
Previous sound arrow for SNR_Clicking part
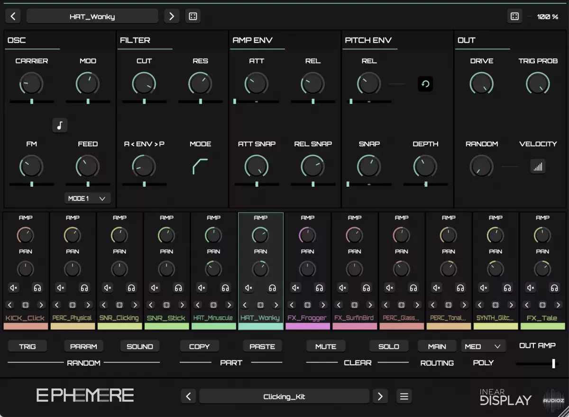click(x=104, y=305)
